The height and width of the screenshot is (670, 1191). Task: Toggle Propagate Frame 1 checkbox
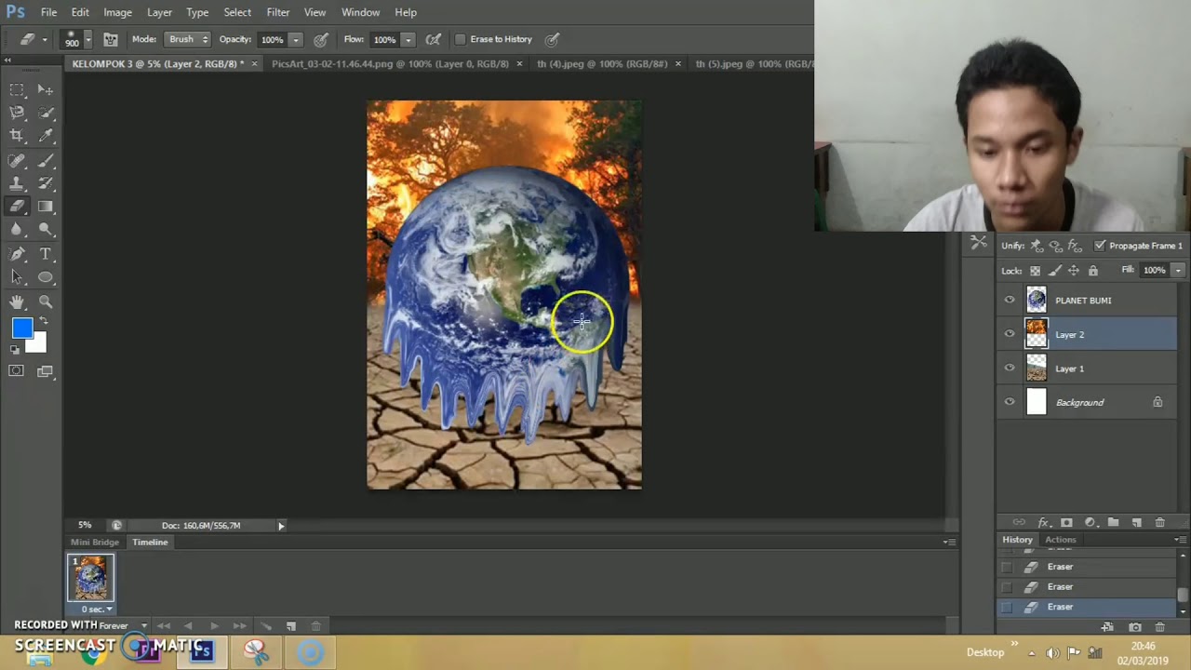[1100, 246]
